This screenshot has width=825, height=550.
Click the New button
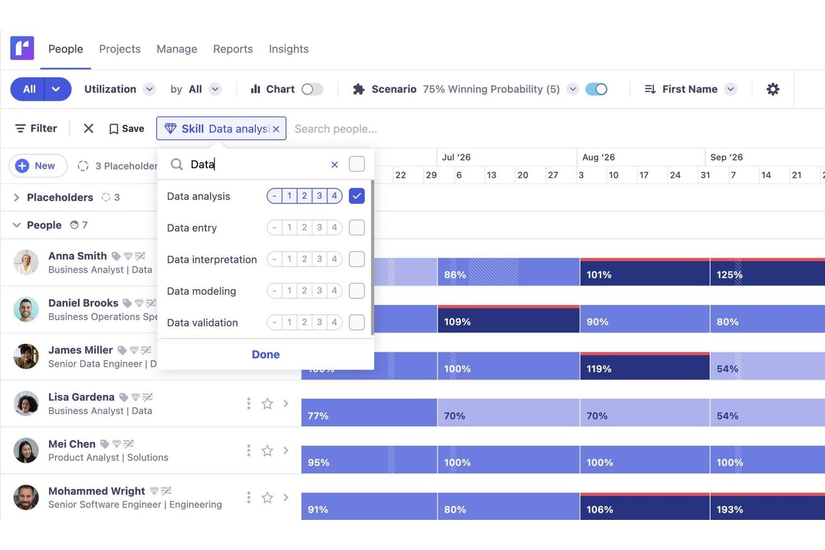[x=38, y=166]
